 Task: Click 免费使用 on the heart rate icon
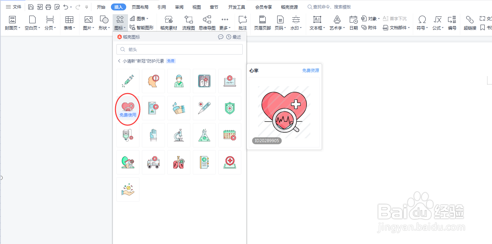point(128,115)
